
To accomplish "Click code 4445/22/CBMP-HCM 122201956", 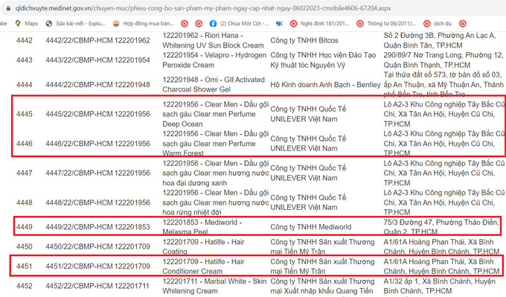I will 97,114.
